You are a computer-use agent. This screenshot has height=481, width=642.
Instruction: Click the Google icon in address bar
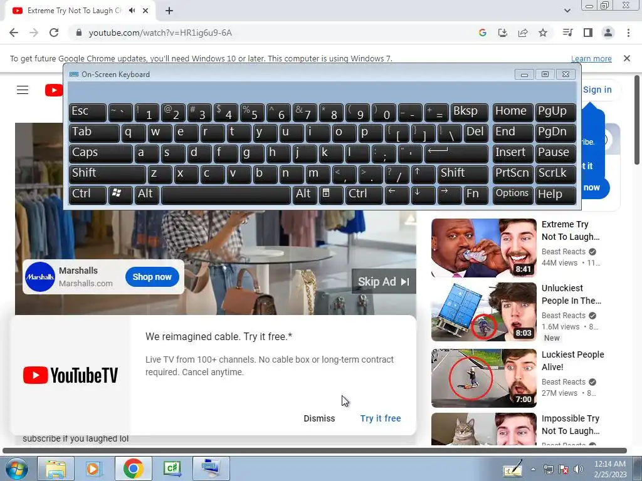point(483,33)
